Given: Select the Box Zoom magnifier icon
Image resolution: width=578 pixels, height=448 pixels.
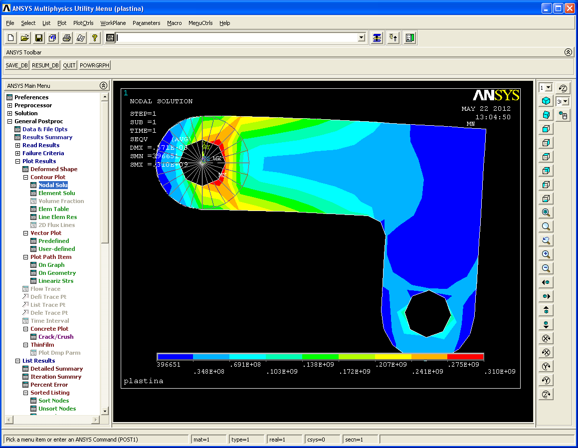Looking at the screenshot, I should (546, 226).
